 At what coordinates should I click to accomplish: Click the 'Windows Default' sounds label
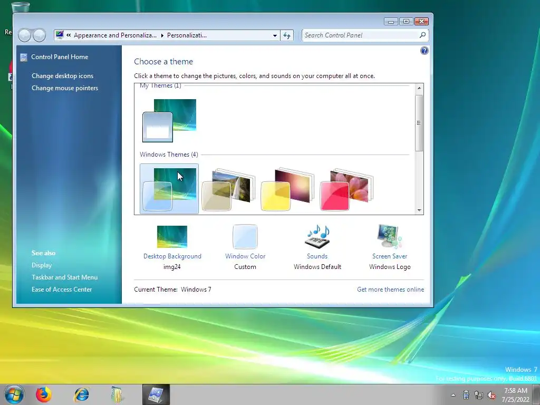(x=317, y=266)
